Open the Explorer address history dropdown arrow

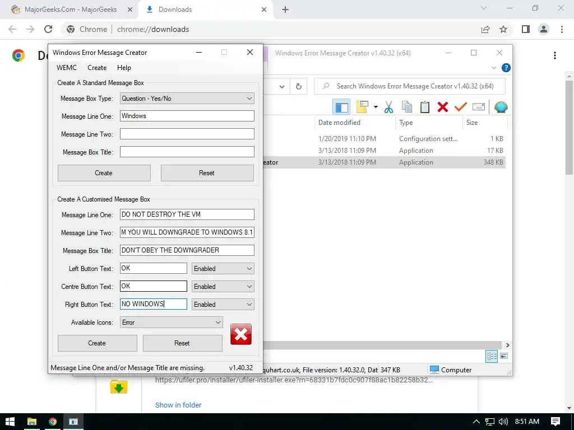tap(282, 87)
